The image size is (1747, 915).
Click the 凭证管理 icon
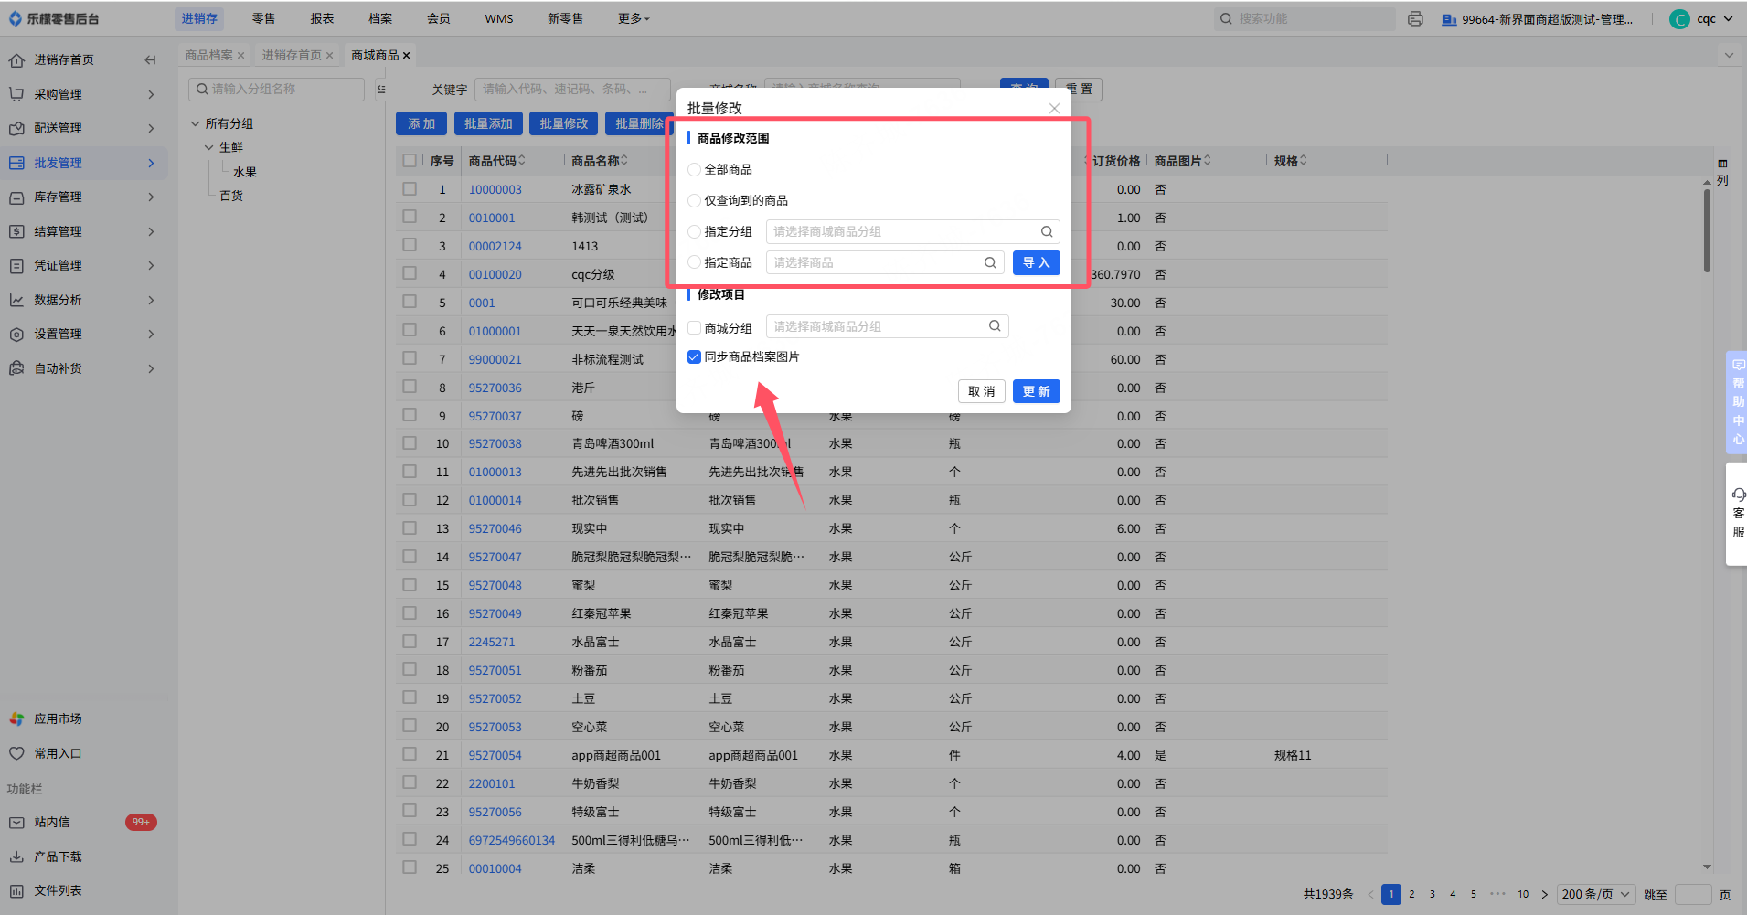tap(16, 266)
